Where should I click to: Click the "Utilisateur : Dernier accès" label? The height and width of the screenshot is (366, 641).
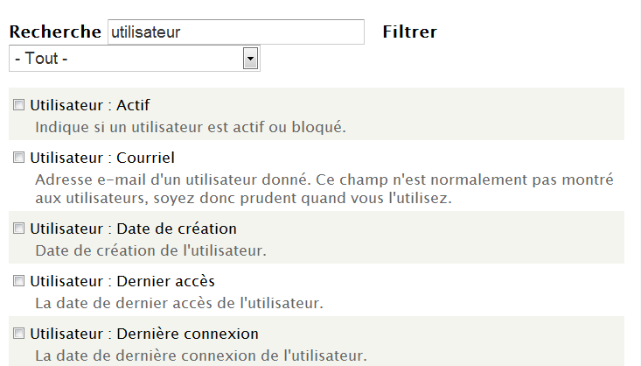click(122, 282)
